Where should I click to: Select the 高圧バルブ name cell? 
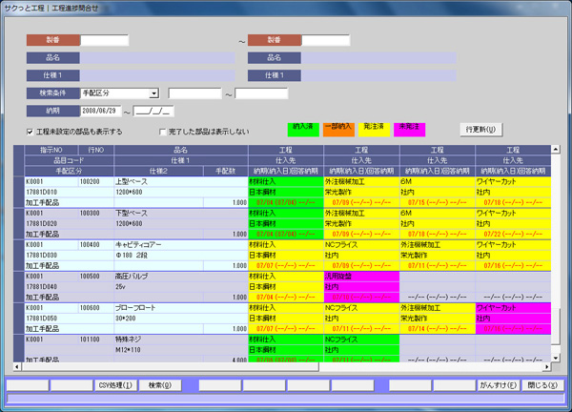[181, 277]
